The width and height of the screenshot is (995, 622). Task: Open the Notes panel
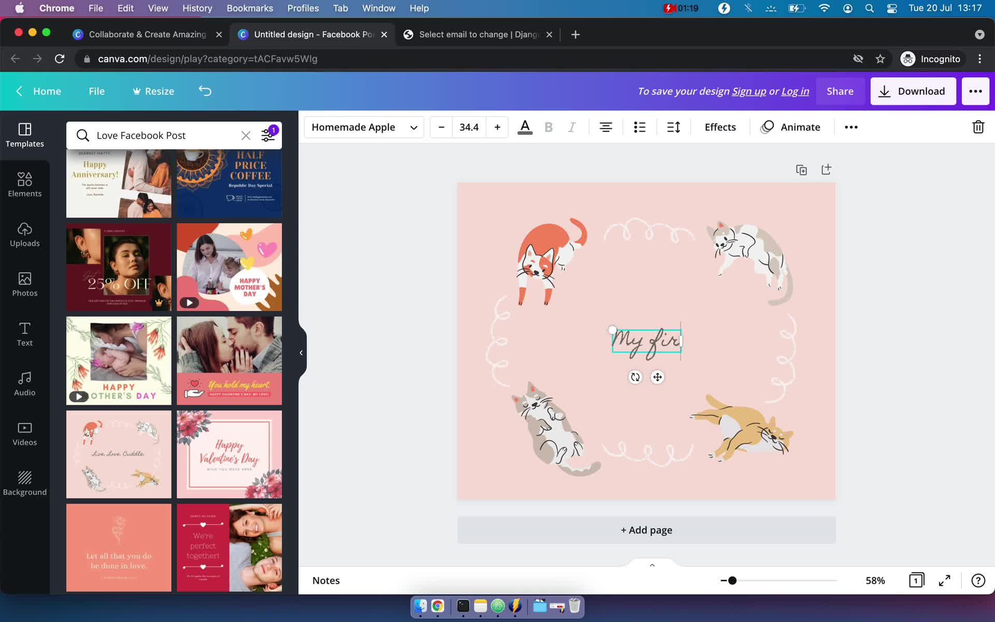(x=326, y=581)
